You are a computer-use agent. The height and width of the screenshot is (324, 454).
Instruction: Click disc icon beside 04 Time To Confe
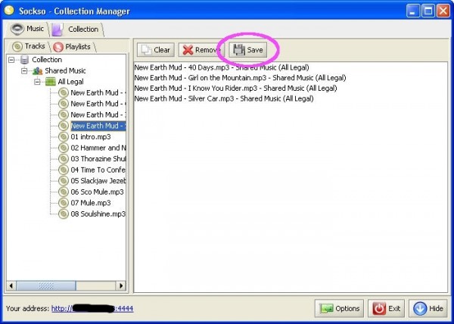click(x=64, y=170)
